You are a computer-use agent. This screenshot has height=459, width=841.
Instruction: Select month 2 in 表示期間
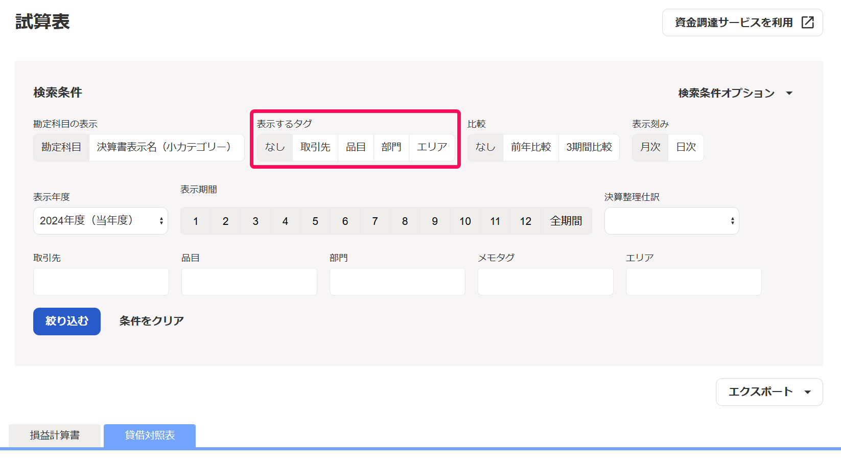pos(225,221)
